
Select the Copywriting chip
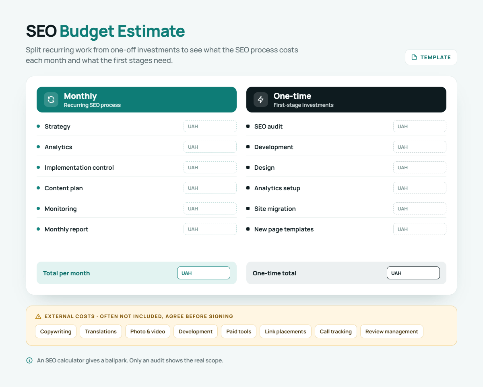(56, 331)
